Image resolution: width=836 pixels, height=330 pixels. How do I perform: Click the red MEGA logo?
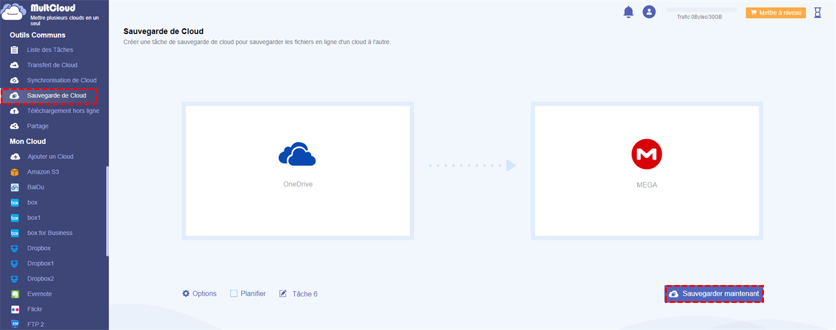tap(646, 154)
